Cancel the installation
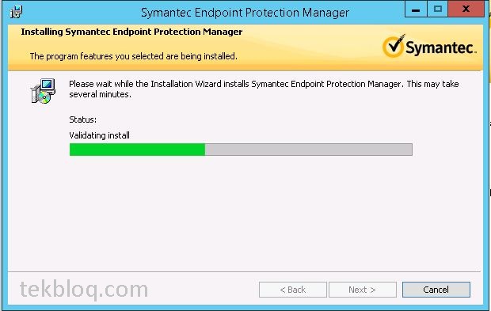Screen dimensions: 491x311 coord(436,290)
